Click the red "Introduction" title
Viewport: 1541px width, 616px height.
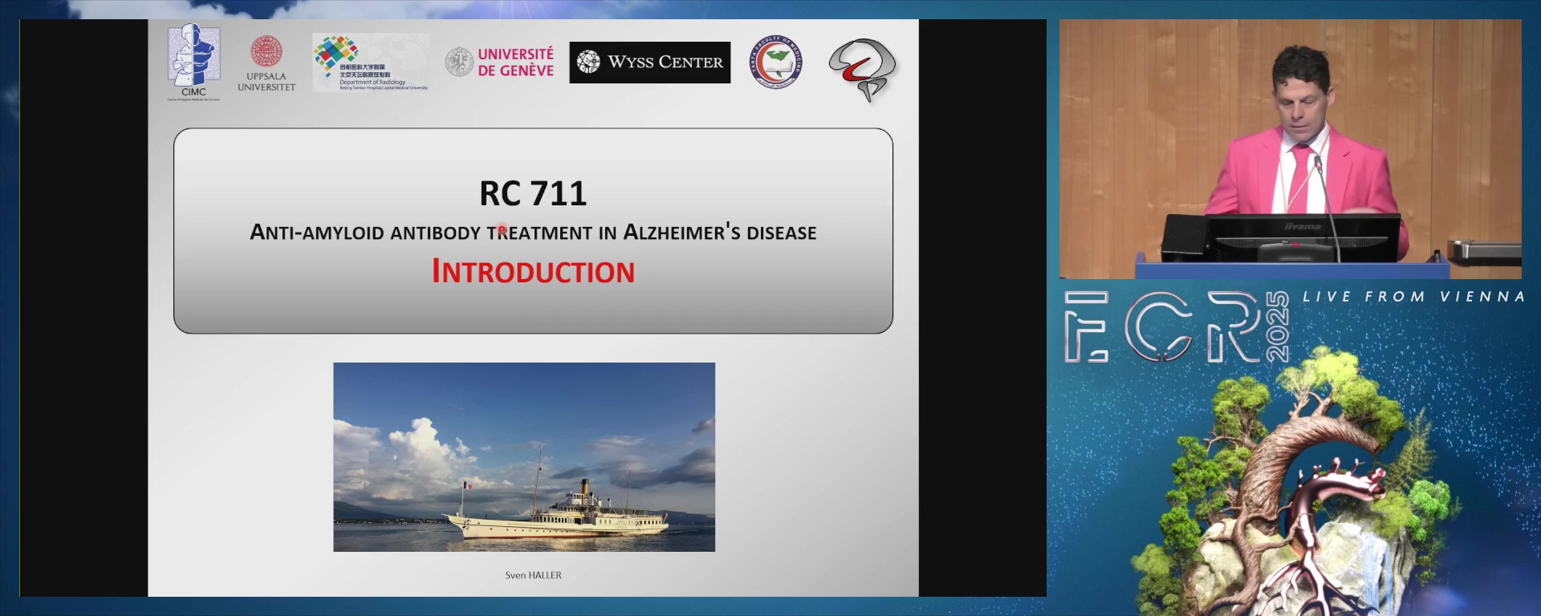(x=533, y=271)
